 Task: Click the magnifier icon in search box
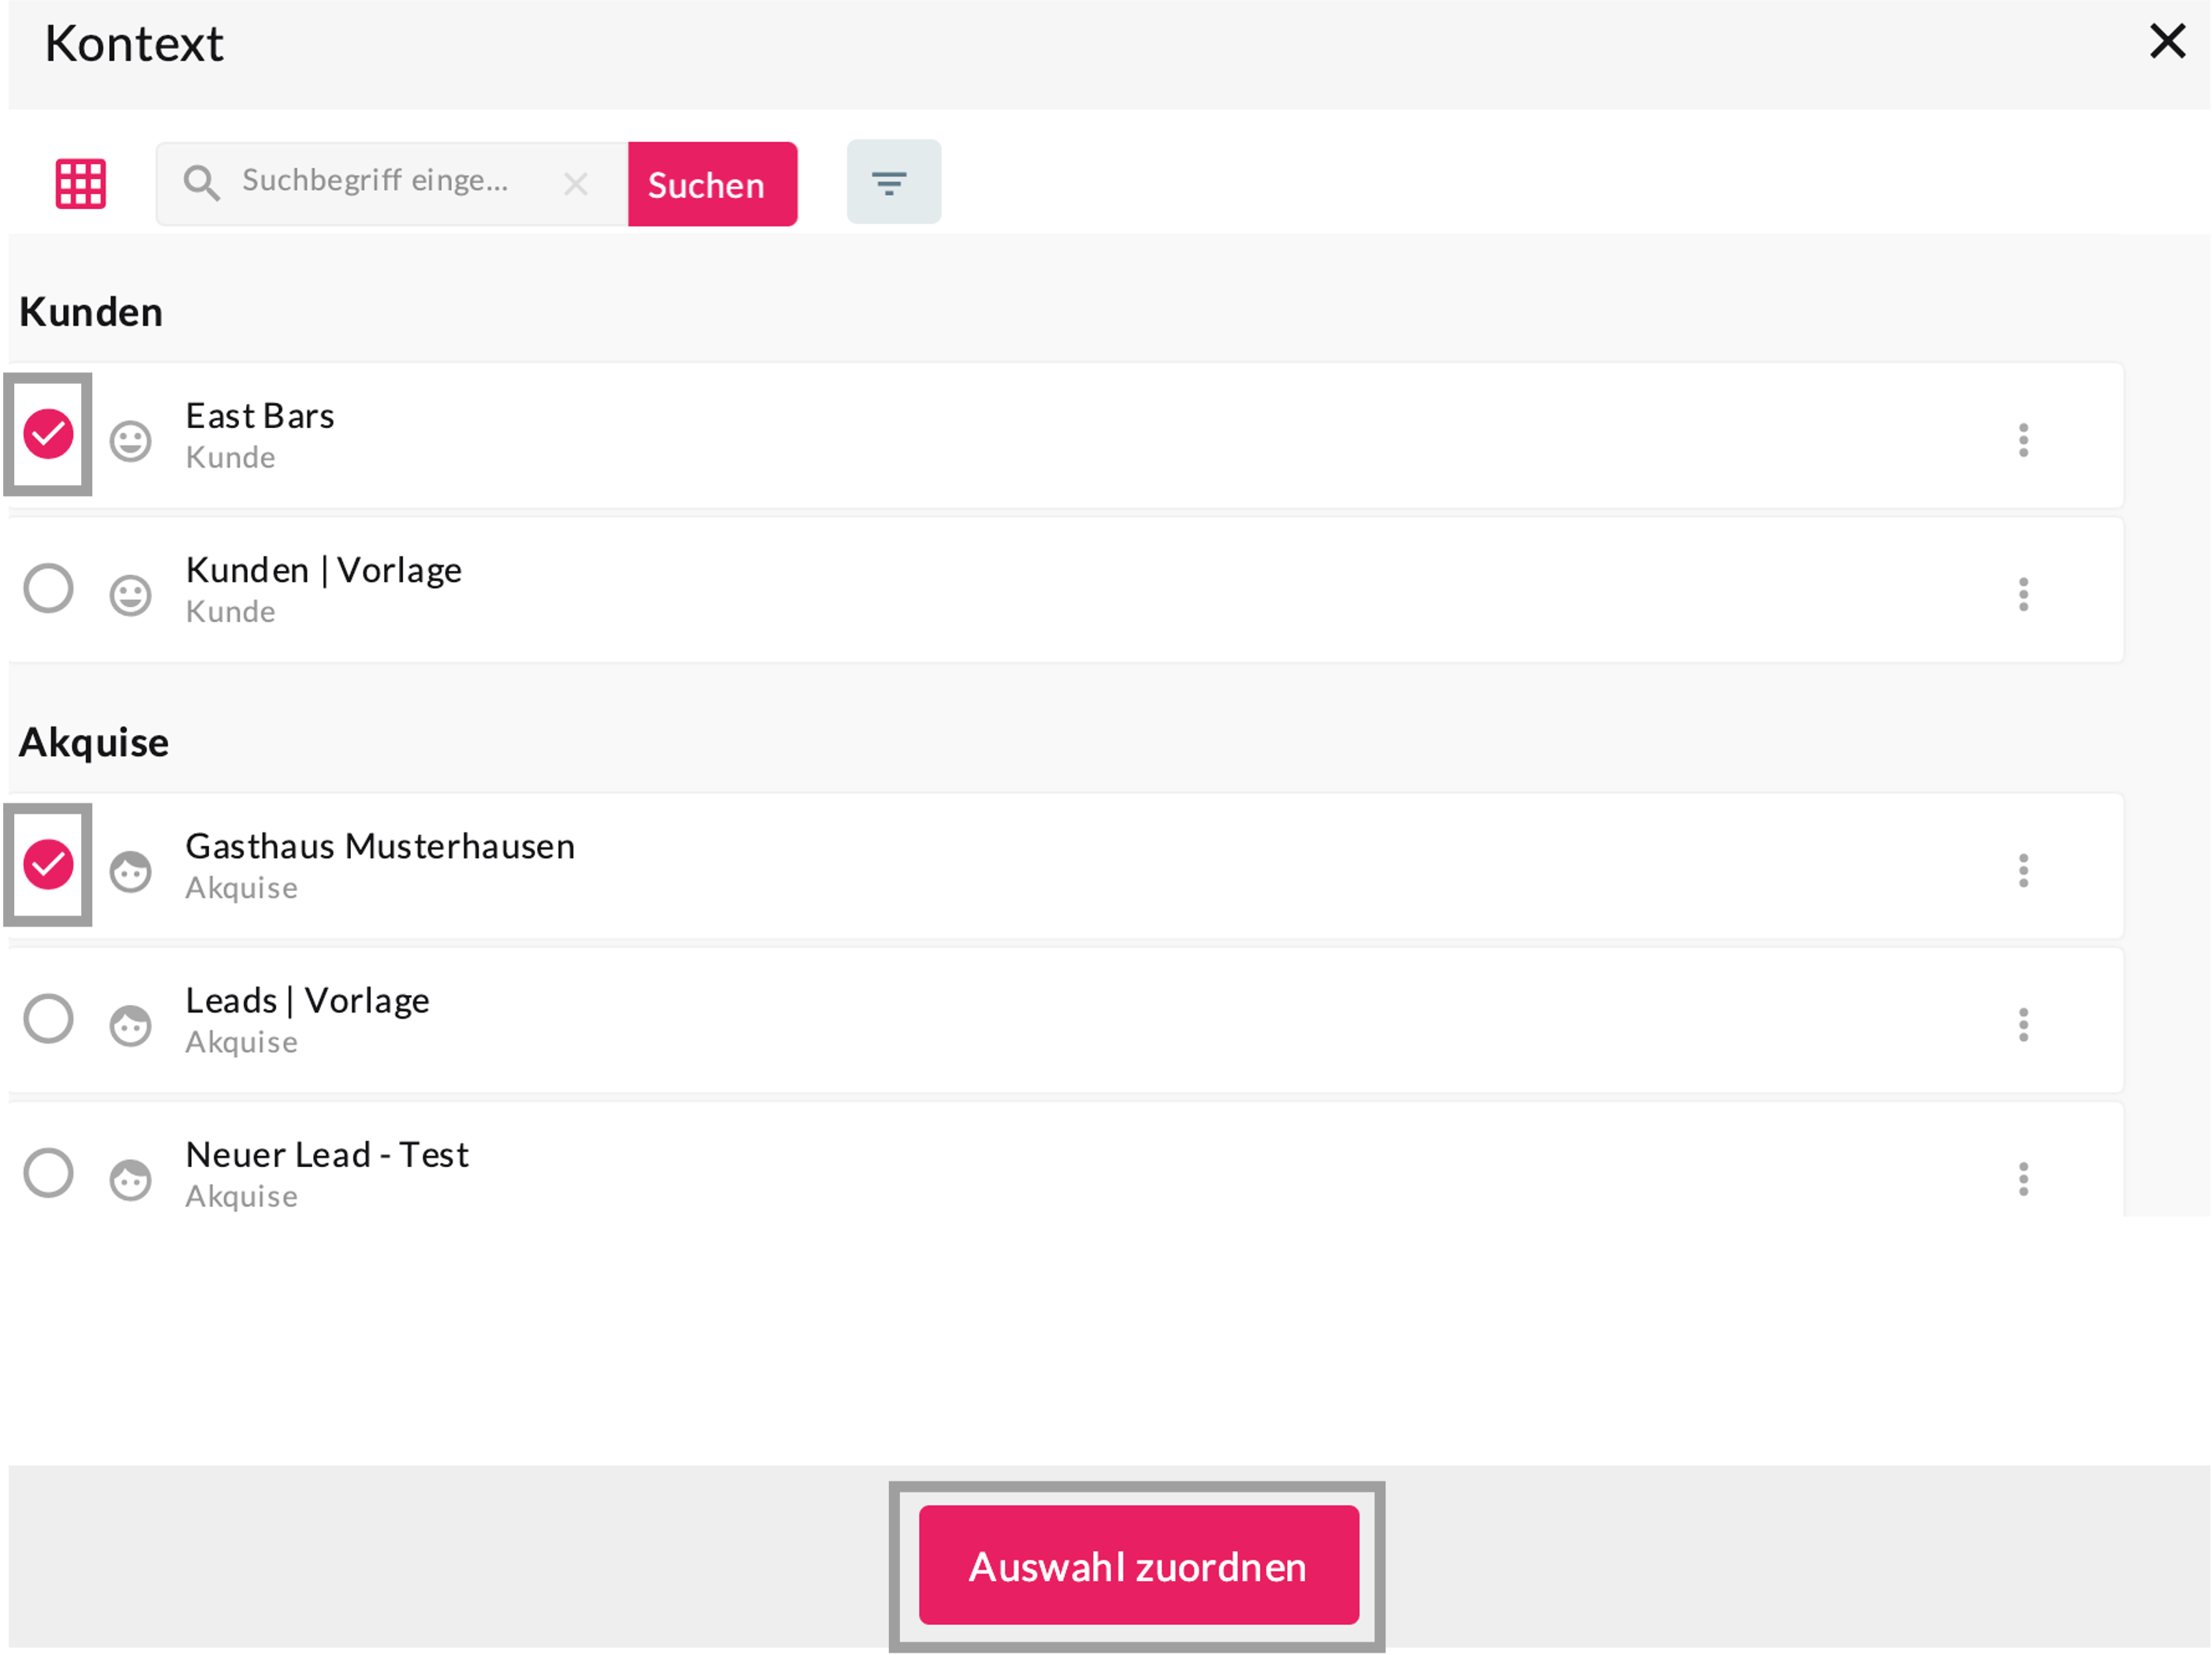coord(201,183)
